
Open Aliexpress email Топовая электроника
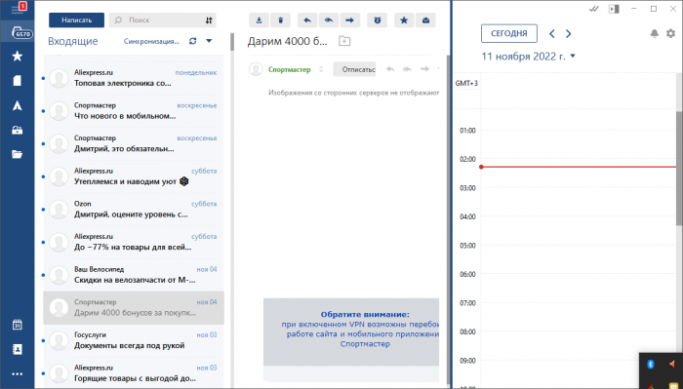(134, 78)
